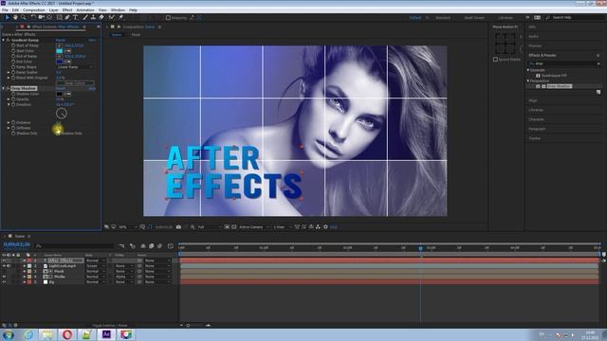
Task: Collapse the Drop Shadow effect
Action: click(4, 88)
